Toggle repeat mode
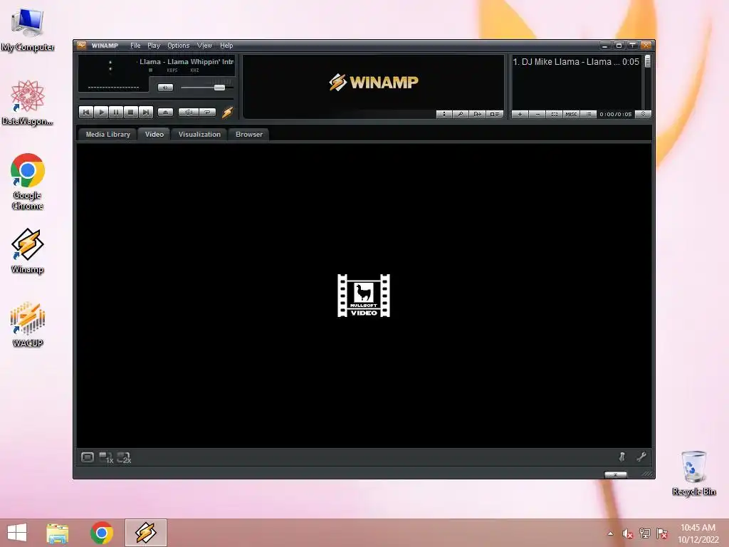This screenshot has width=729, height=547. [207, 112]
